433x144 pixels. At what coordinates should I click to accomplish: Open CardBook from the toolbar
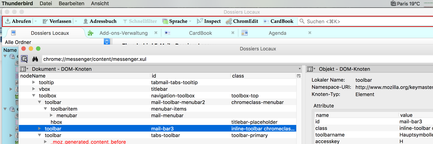(x=278, y=21)
